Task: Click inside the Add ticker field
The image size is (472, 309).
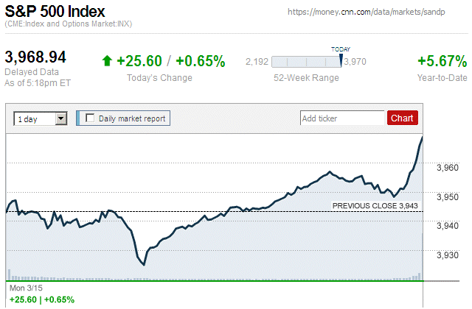Action: (x=342, y=118)
